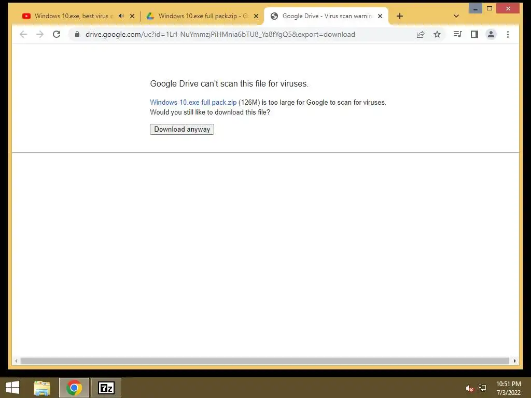Open a new tab with plus button
This screenshot has width=531, height=398.
[400, 16]
